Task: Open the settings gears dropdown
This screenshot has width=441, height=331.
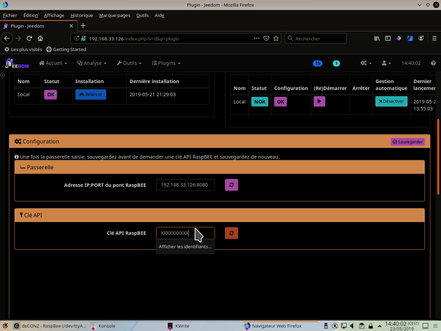Action: (366, 63)
